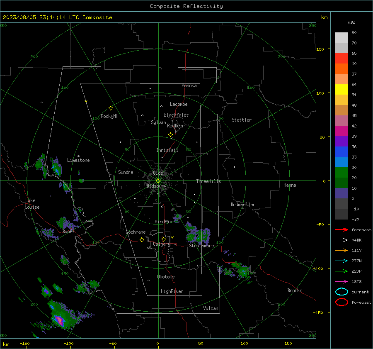This screenshot has height=349, width=373.
Task: Select the Drumheller label
Action: coord(243,205)
